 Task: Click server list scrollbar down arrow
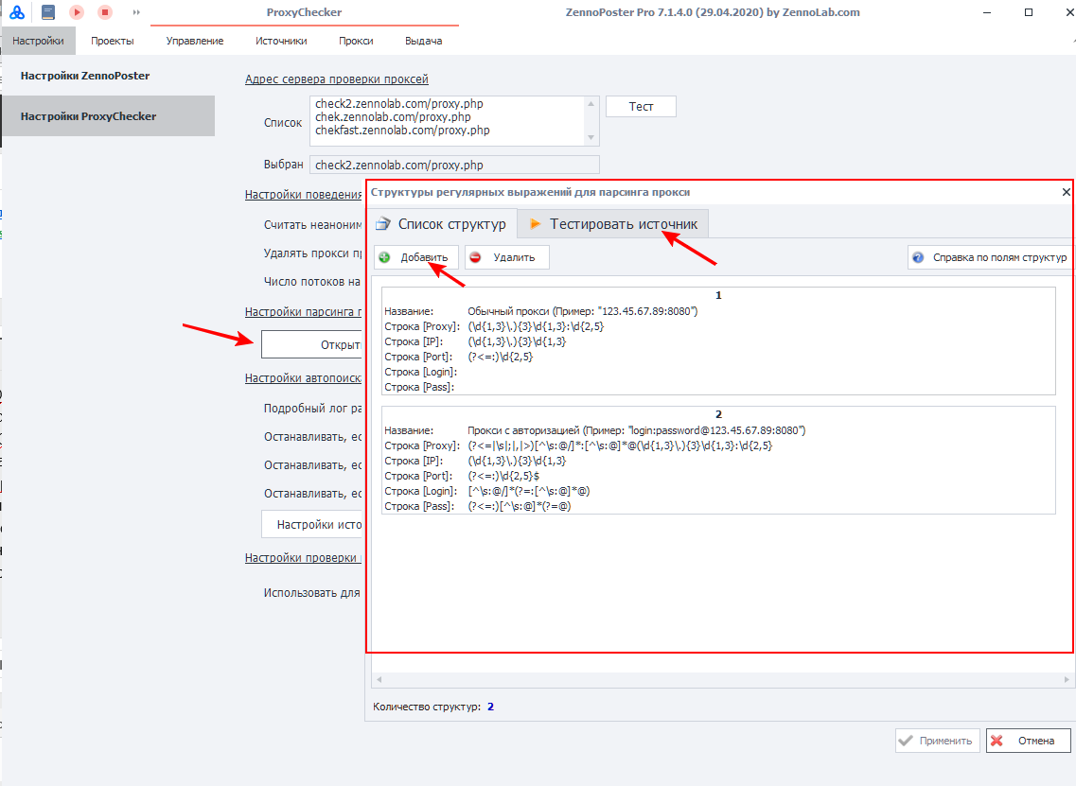591,138
